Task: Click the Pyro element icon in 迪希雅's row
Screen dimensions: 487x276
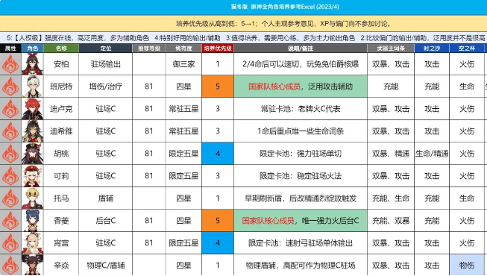Action: coord(10,131)
